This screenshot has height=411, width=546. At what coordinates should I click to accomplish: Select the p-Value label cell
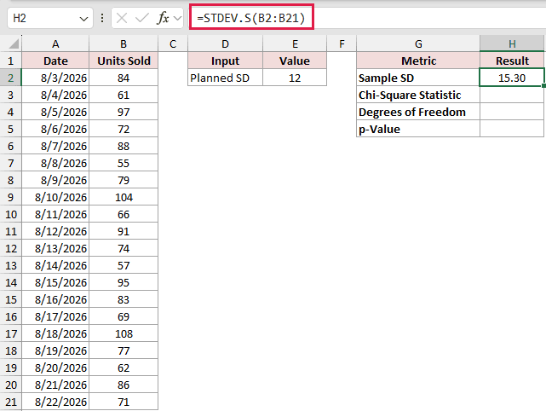[418, 129]
